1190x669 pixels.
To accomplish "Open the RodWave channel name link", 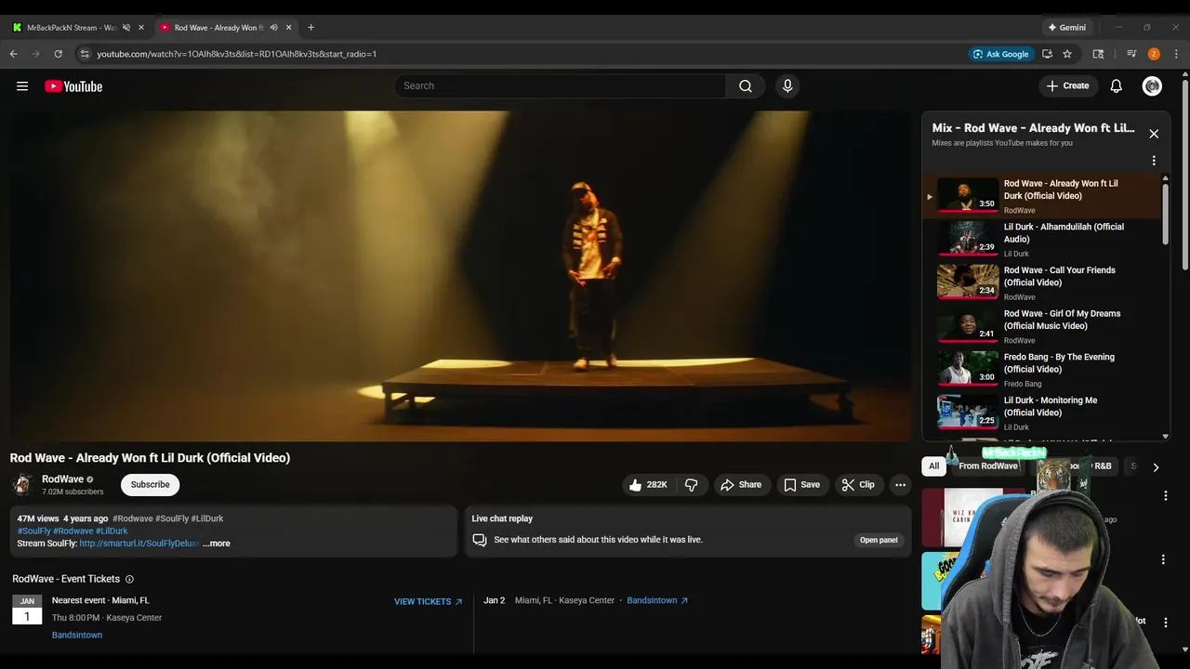I will coord(62,479).
